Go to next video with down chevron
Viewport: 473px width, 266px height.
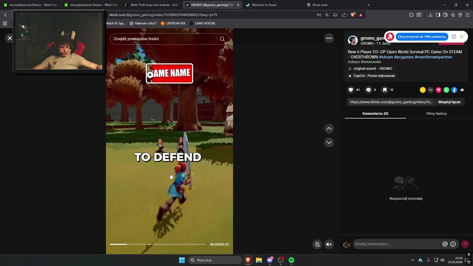pyautogui.click(x=329, y=142)
